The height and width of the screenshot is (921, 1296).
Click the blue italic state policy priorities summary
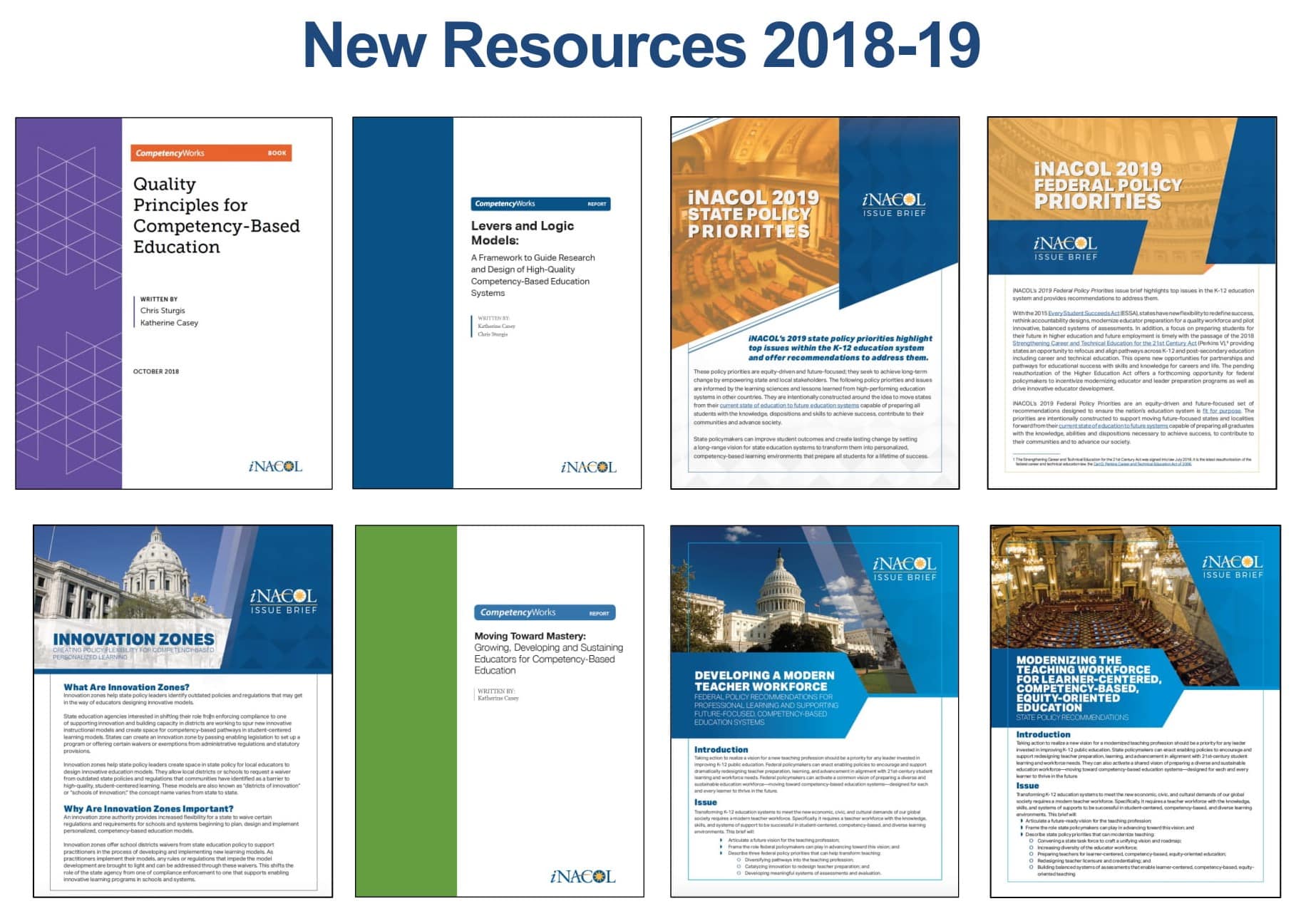coord(840,348)
